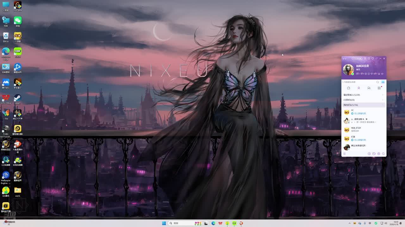Open the video recording icon in YY bottom bar
This screenshot has height=227, width=405.
(x=374, y=154)
